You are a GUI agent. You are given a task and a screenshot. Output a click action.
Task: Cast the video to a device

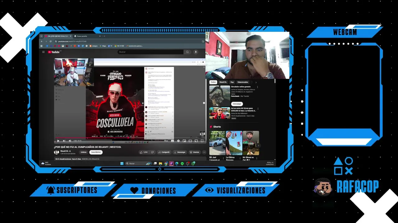click(196, 141)
